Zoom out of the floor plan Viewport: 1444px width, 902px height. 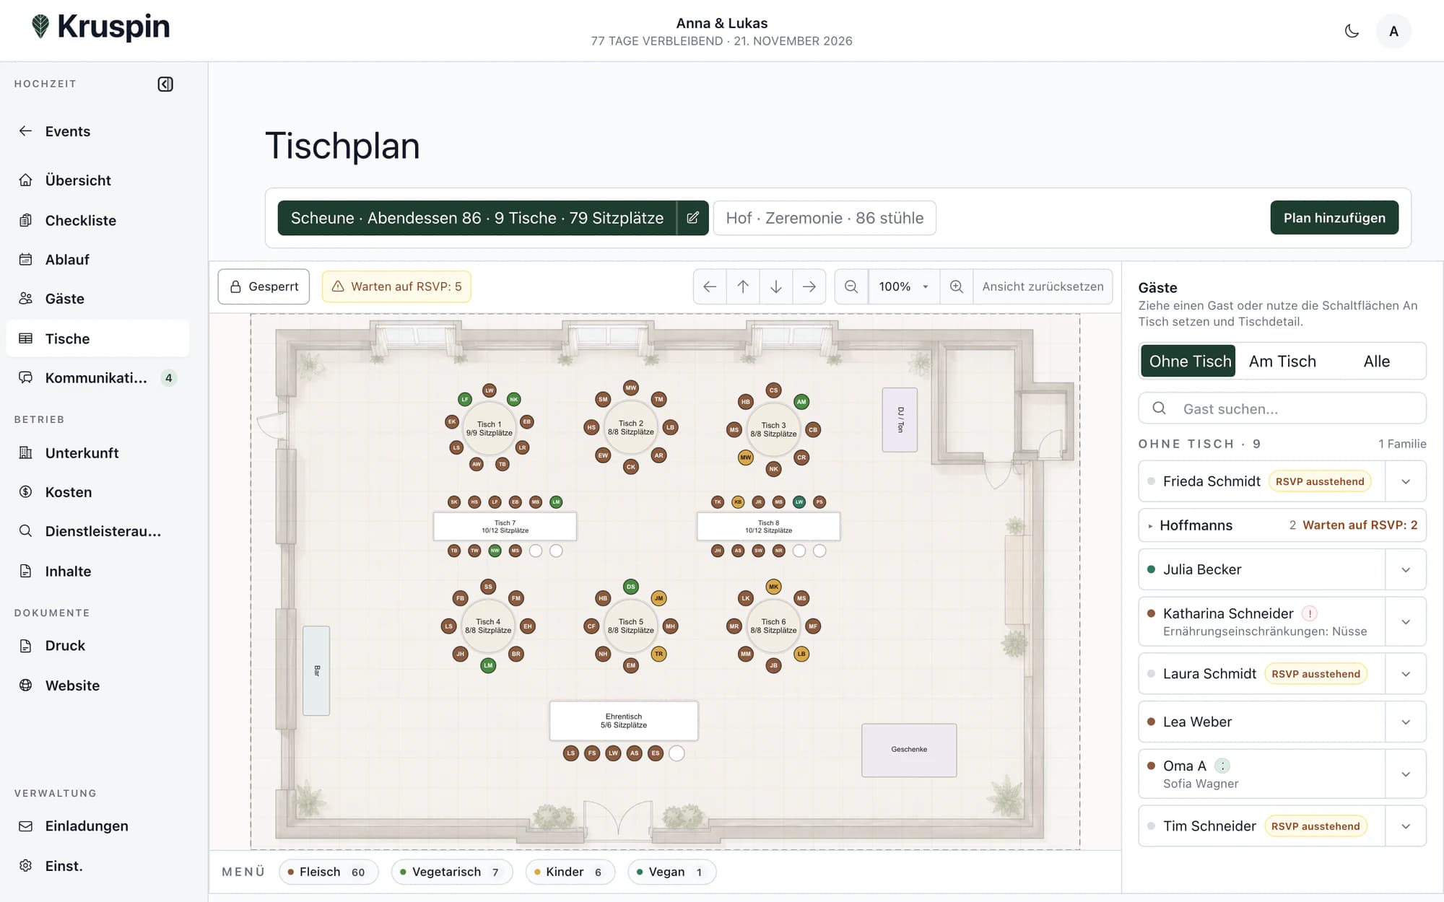coord(851,286)
